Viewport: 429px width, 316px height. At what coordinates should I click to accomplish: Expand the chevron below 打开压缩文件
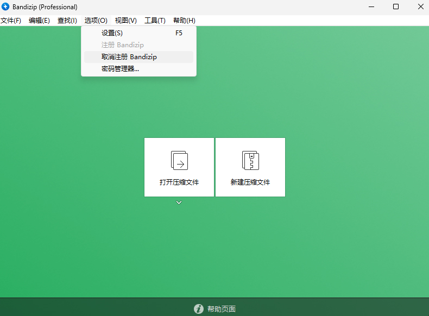179,203
